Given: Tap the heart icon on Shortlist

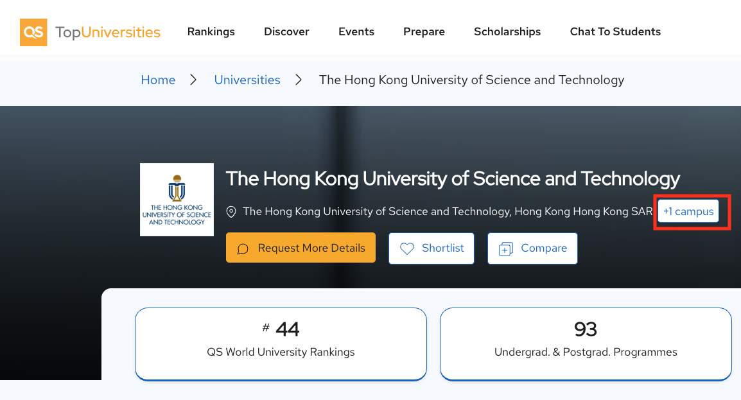Looking at the screenshot, I should click(x=407, y=248).
